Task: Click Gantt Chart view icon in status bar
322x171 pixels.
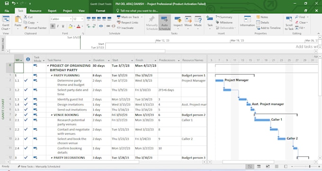Action: pos(250,166)
